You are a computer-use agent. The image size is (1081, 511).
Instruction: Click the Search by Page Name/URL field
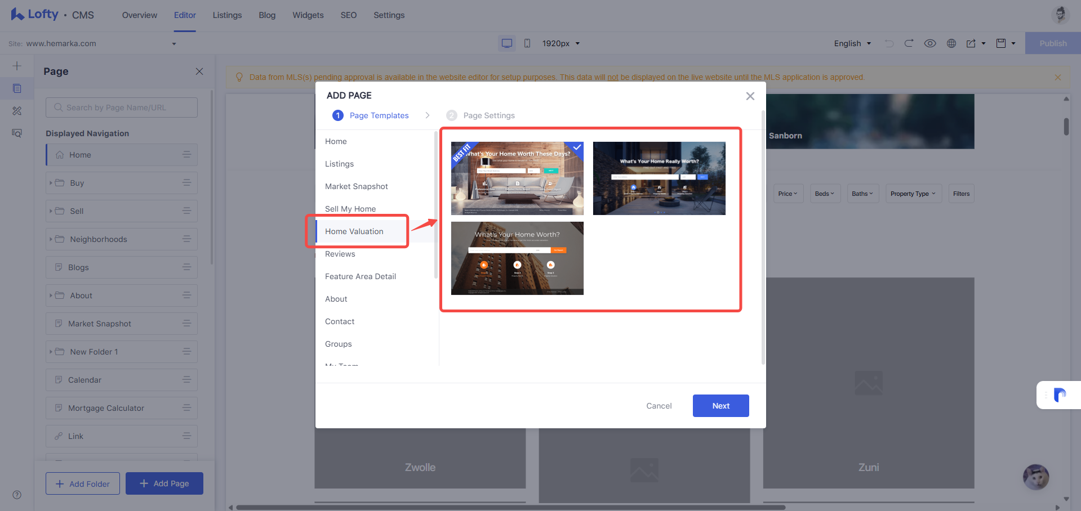[x=122, y=107]
